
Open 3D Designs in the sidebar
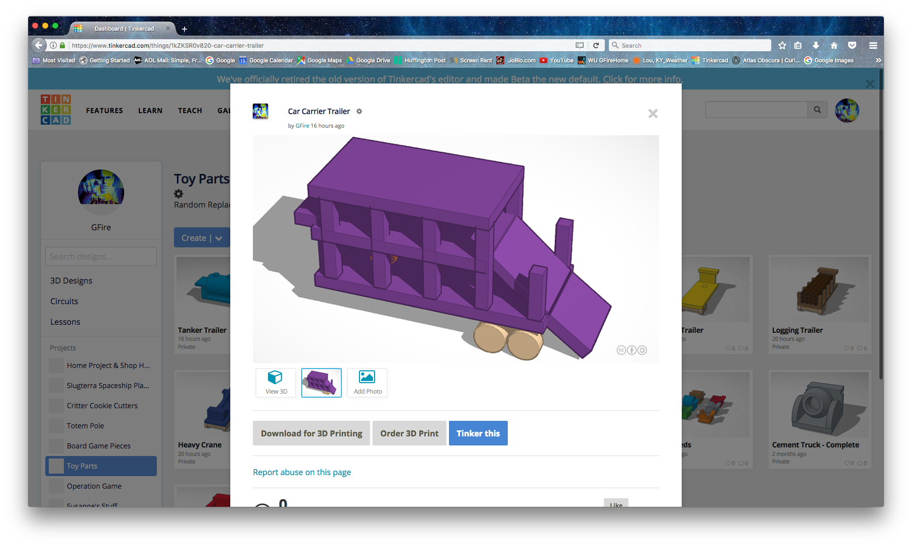coord(71,281)
